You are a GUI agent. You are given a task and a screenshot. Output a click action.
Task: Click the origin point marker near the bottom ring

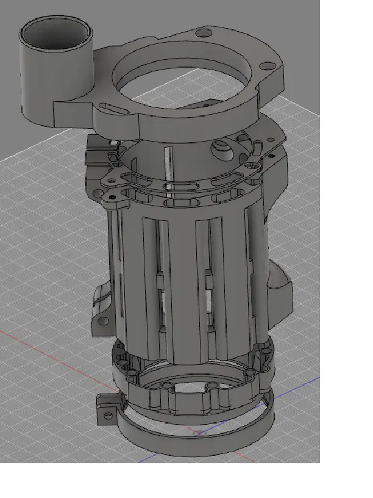(198, 433)
